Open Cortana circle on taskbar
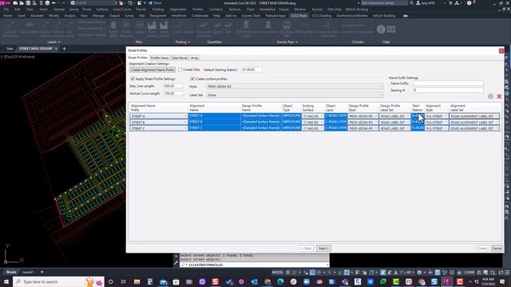Viewport: 511px width, 287px height. point(110,281)
